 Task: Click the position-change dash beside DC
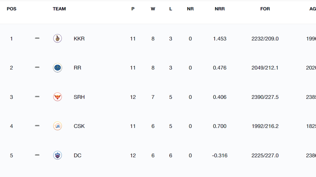click(37, 155)
